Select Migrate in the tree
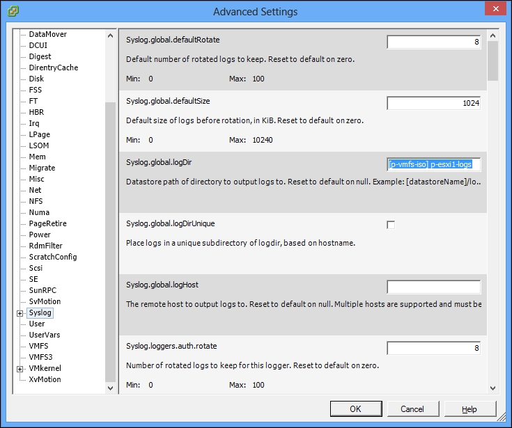512x428 pixels. point(42,168)
